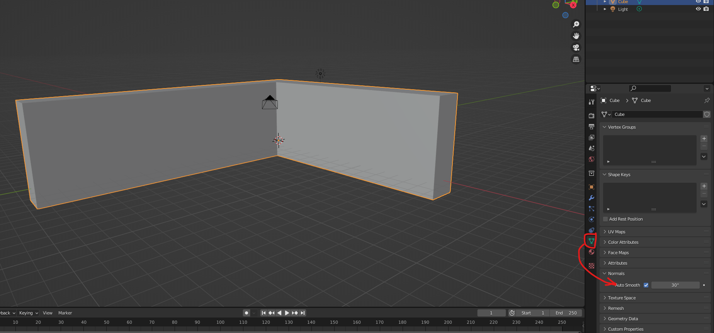This screenshot has width=714, height=333.
Task: Toggle the fake user shield for Cube mesh
Action: [707, 114]
